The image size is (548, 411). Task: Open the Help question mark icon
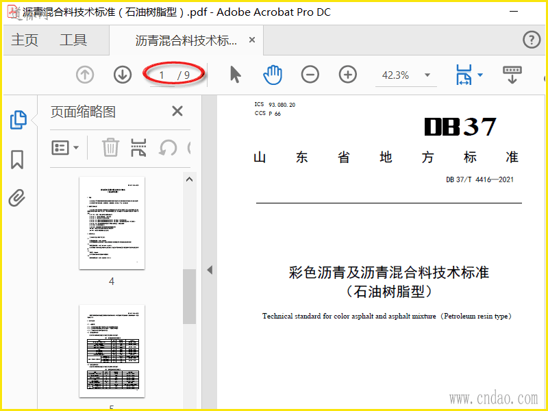coord(532,40)
